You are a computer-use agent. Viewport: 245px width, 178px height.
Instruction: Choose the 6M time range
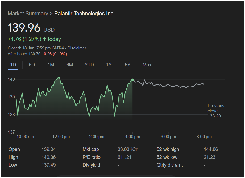coord(69,65)
